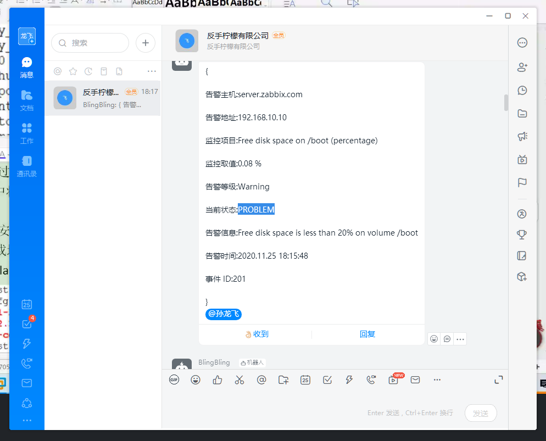Open DING lightning icon in the left sidebar

coord(27,344)
